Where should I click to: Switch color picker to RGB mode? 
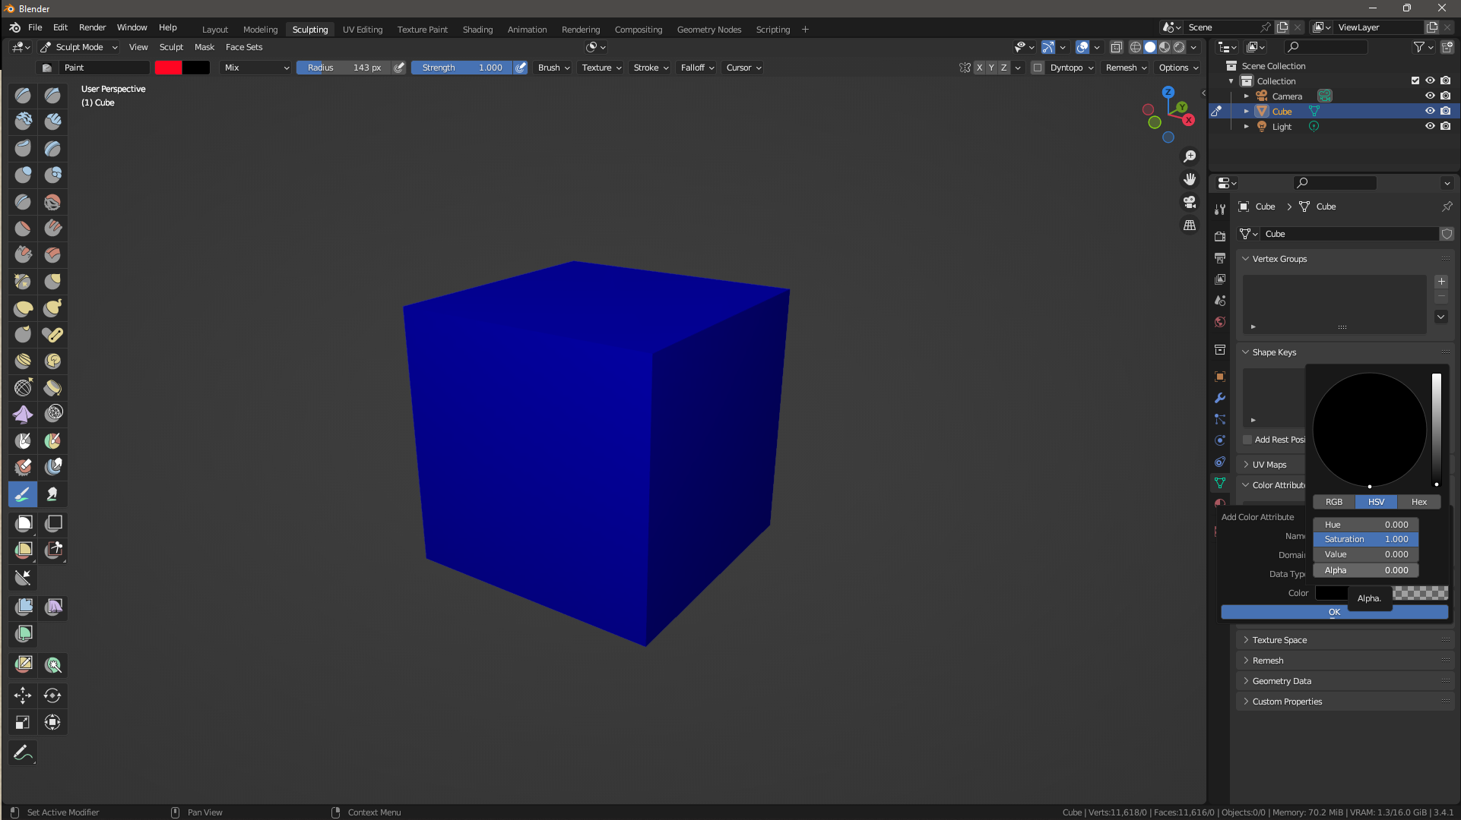[1334, 502]
